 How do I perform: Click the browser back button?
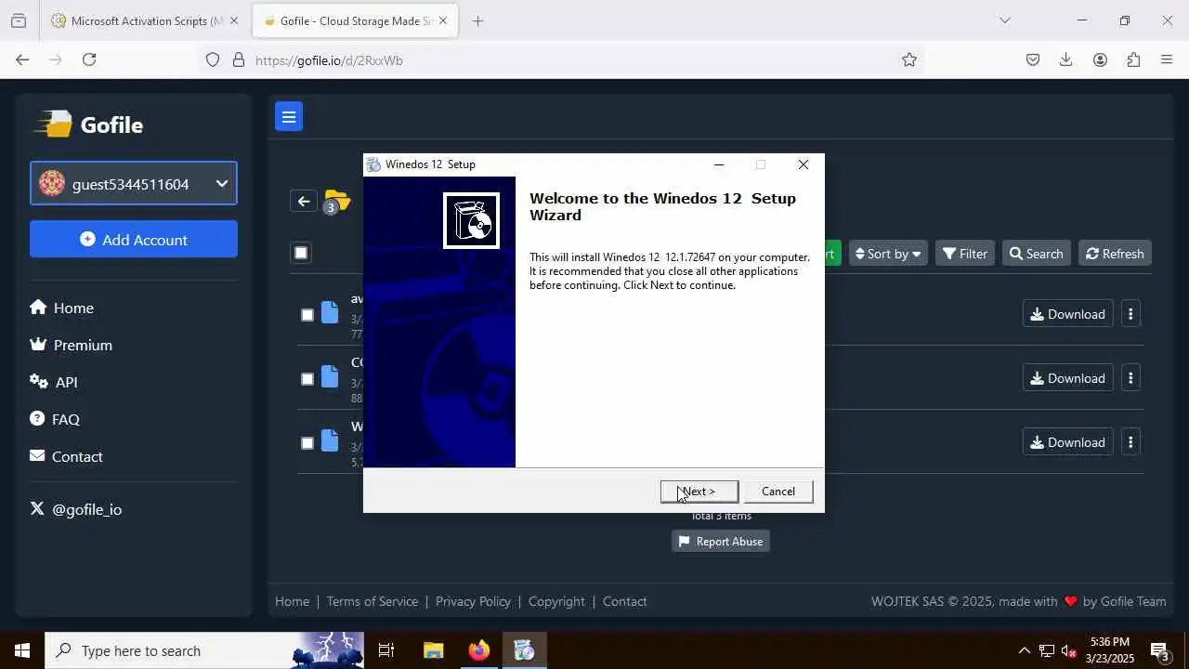[x=22, y=59]
